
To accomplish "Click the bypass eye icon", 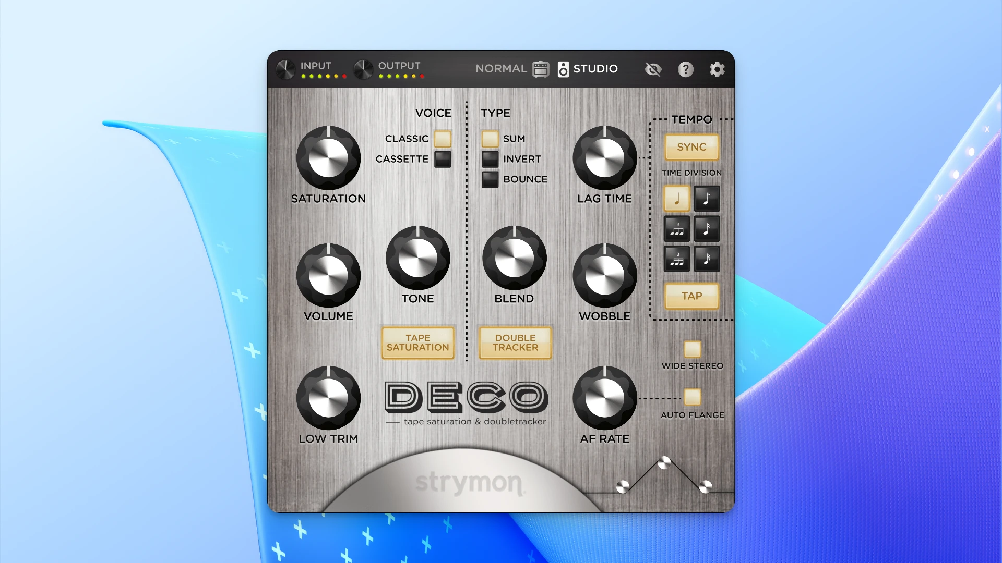I will click(x=653, y=69).
